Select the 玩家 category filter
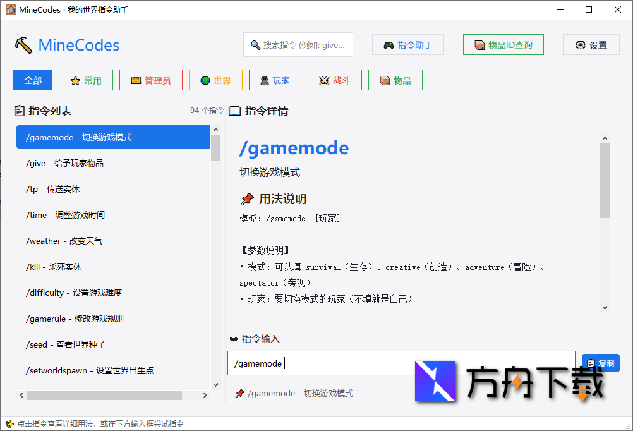 click(x=275, y=80)
